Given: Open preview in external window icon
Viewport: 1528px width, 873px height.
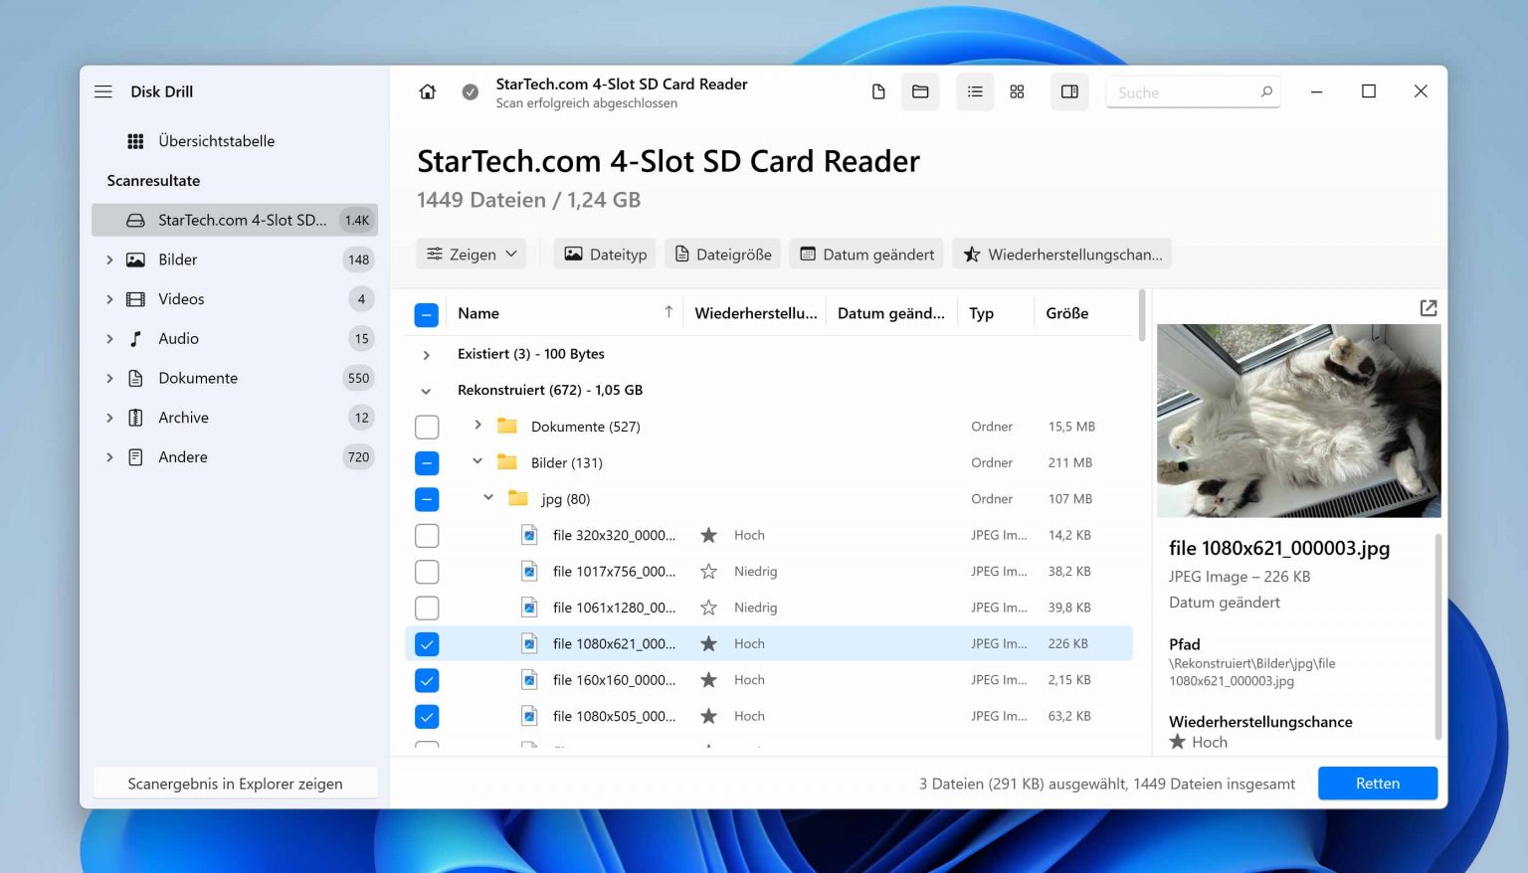Looking at the screenshot, I should point(1428,308).
